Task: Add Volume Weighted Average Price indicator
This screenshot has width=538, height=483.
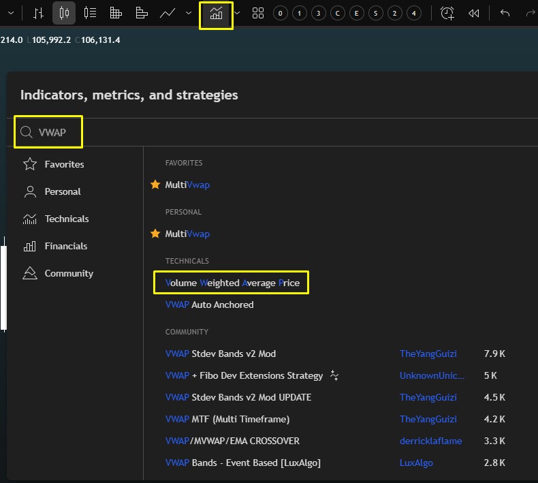Action: 232,283
